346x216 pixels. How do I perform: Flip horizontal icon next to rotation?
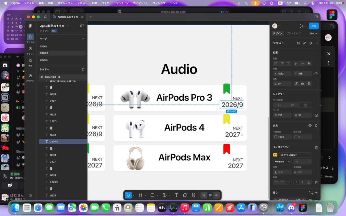302,84
